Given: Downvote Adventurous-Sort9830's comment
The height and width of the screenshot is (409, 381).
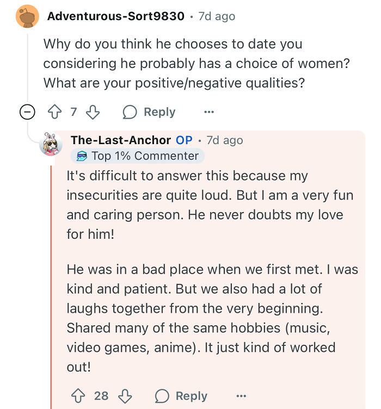Looking at the screenshot, I should pyautogui.click(x=93, y=113).
